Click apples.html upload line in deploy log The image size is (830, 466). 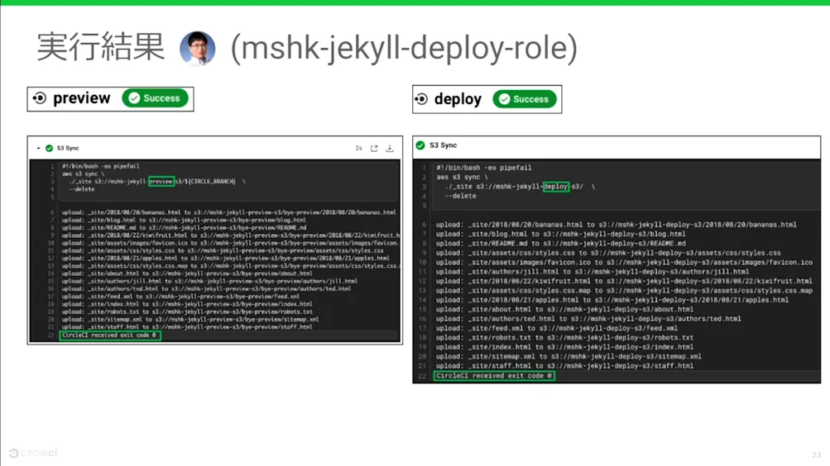[x=612, y=300]
